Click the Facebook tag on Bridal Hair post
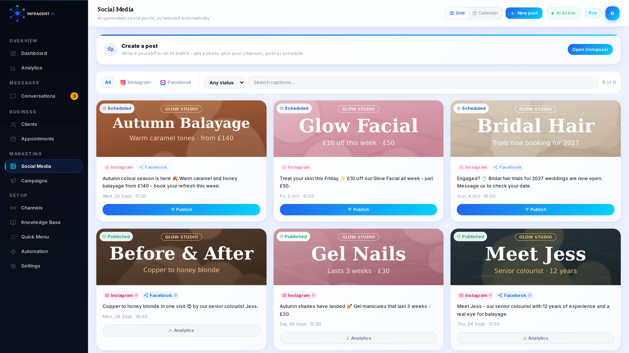This screenshot has width=629, height=353. [507, 167]
